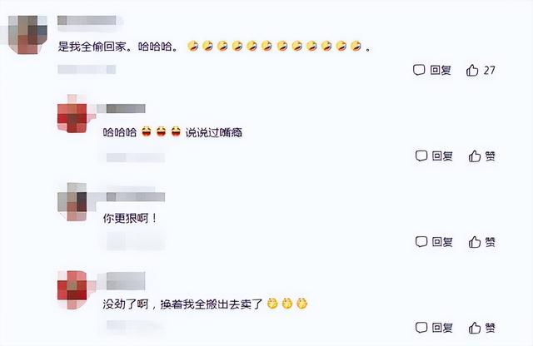The width and height of the screenshot is (533, 346).
Task: Click reply bubble icon on '没劲了啊' comment
Action: pos(421,328)
